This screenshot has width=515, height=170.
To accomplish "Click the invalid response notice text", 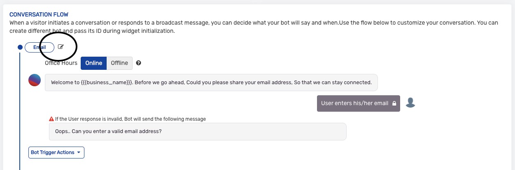I will (x=130, y=119).
